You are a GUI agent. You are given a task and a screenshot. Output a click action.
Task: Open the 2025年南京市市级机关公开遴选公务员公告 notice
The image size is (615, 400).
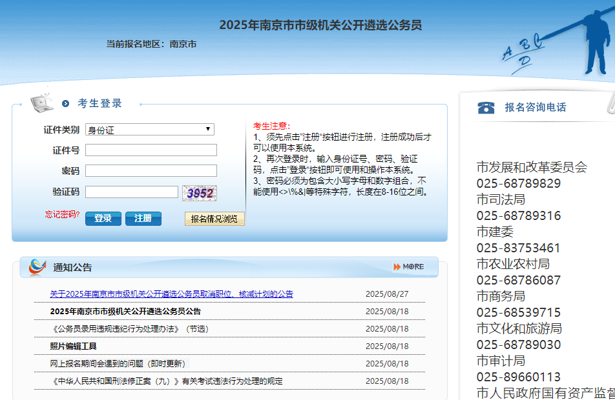point(125,312)
